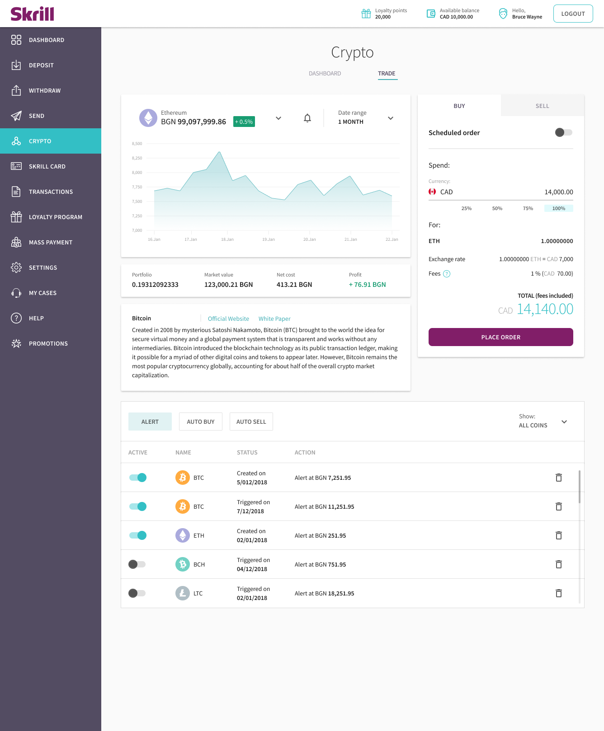Switch to the Crypto Dashboard tab

325,74
